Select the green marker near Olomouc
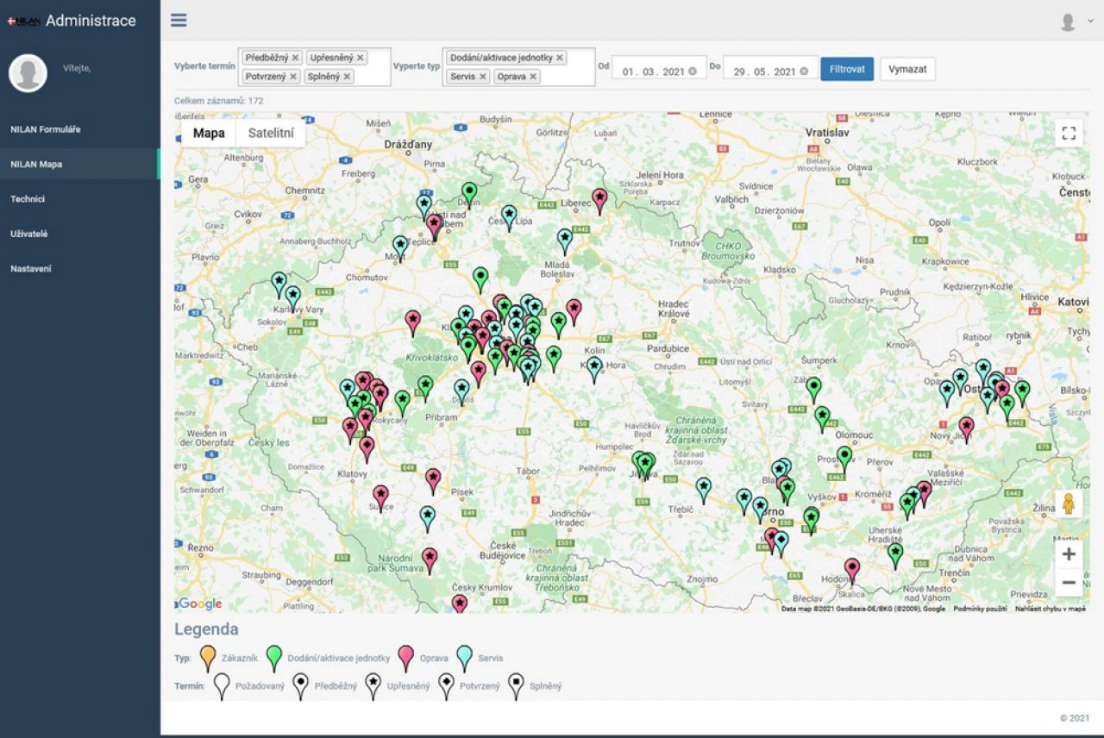The height and width of the screenshot is (738, 1104). (x=844, y=457)
